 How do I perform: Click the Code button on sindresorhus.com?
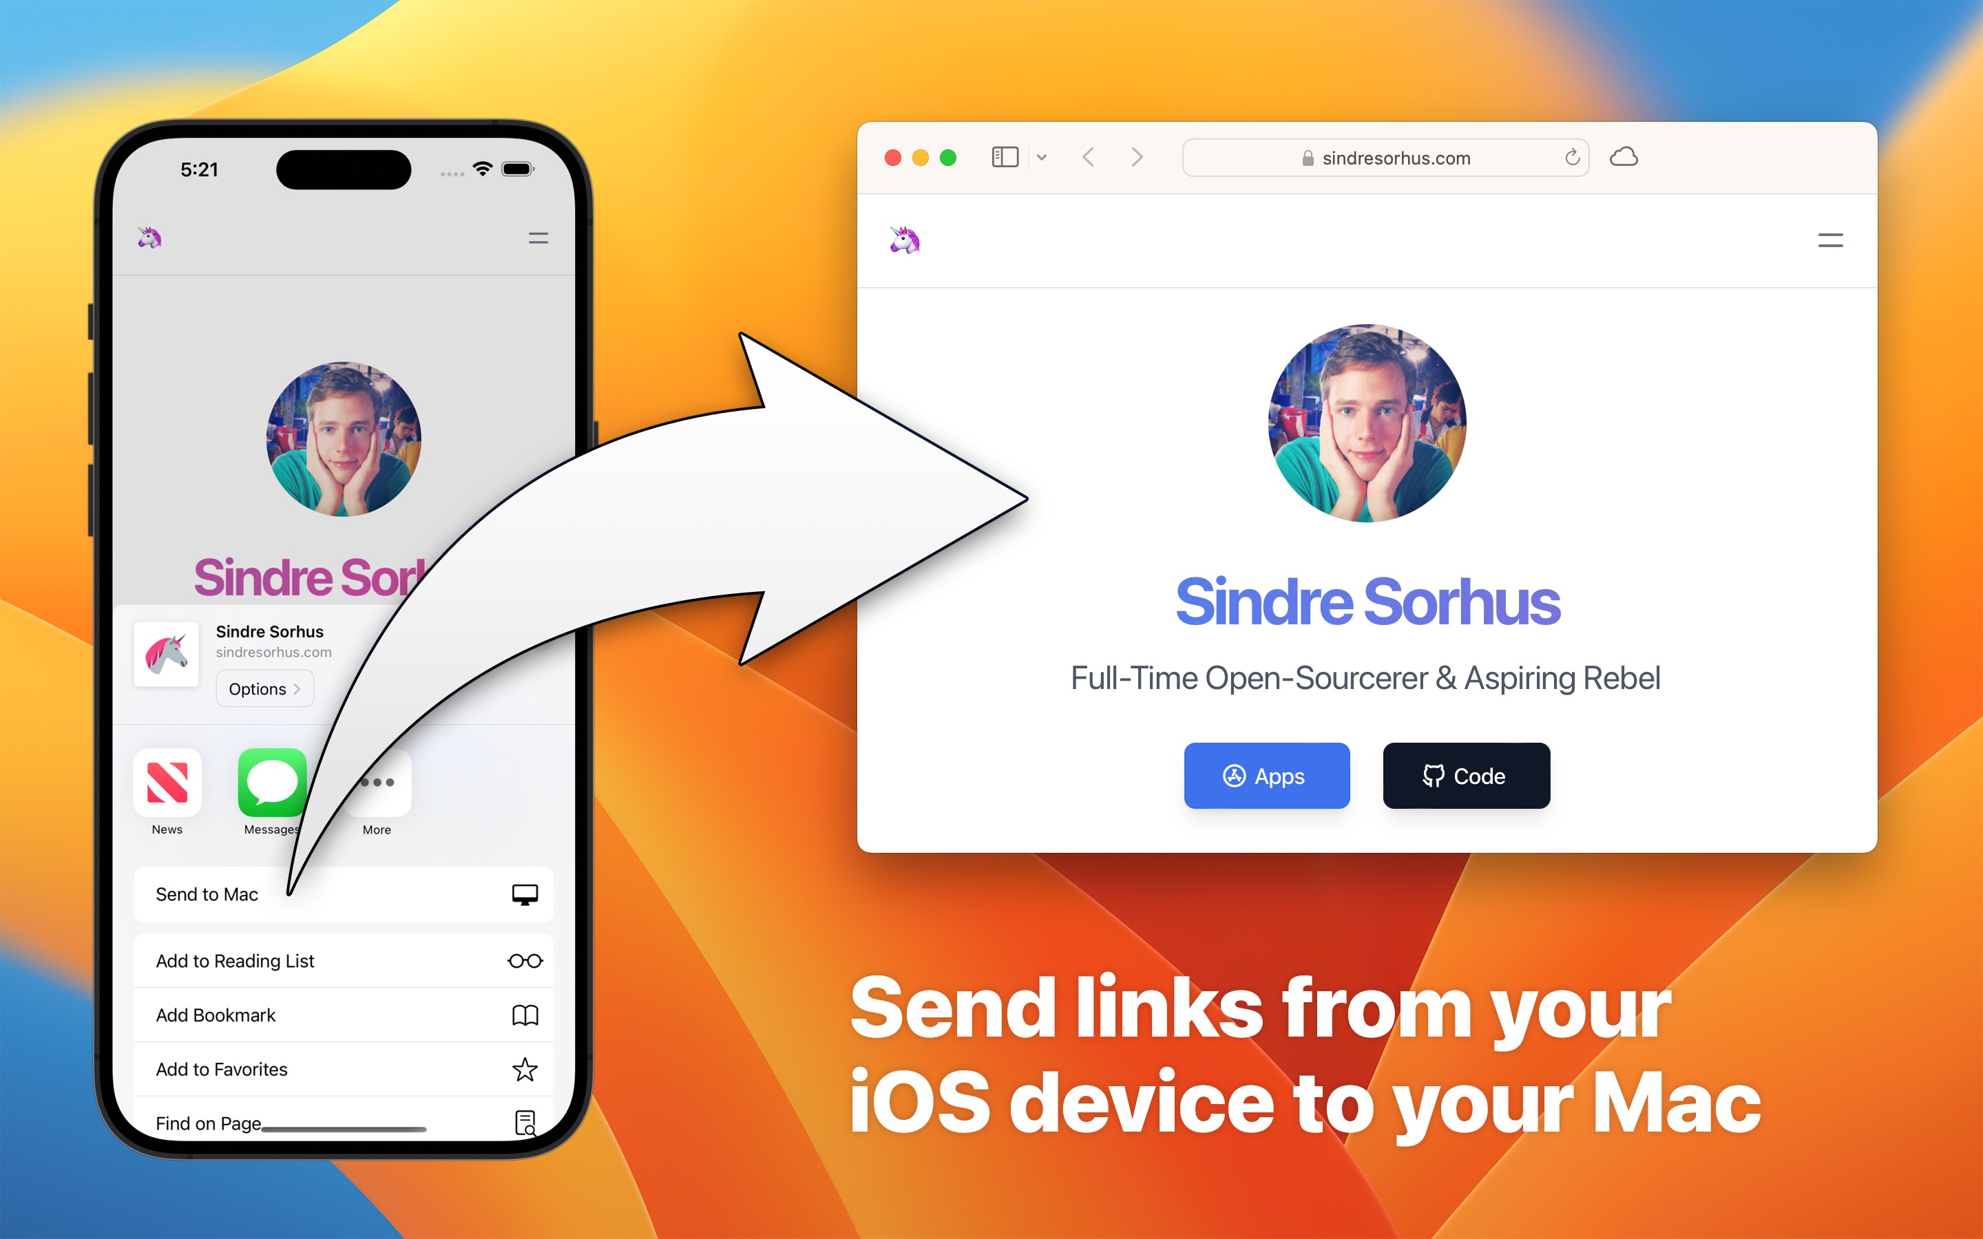click(x=1463, y=775)
